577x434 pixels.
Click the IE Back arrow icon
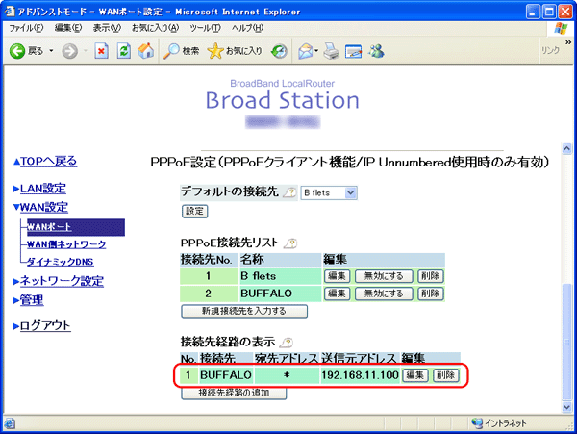tap(17, 51)
